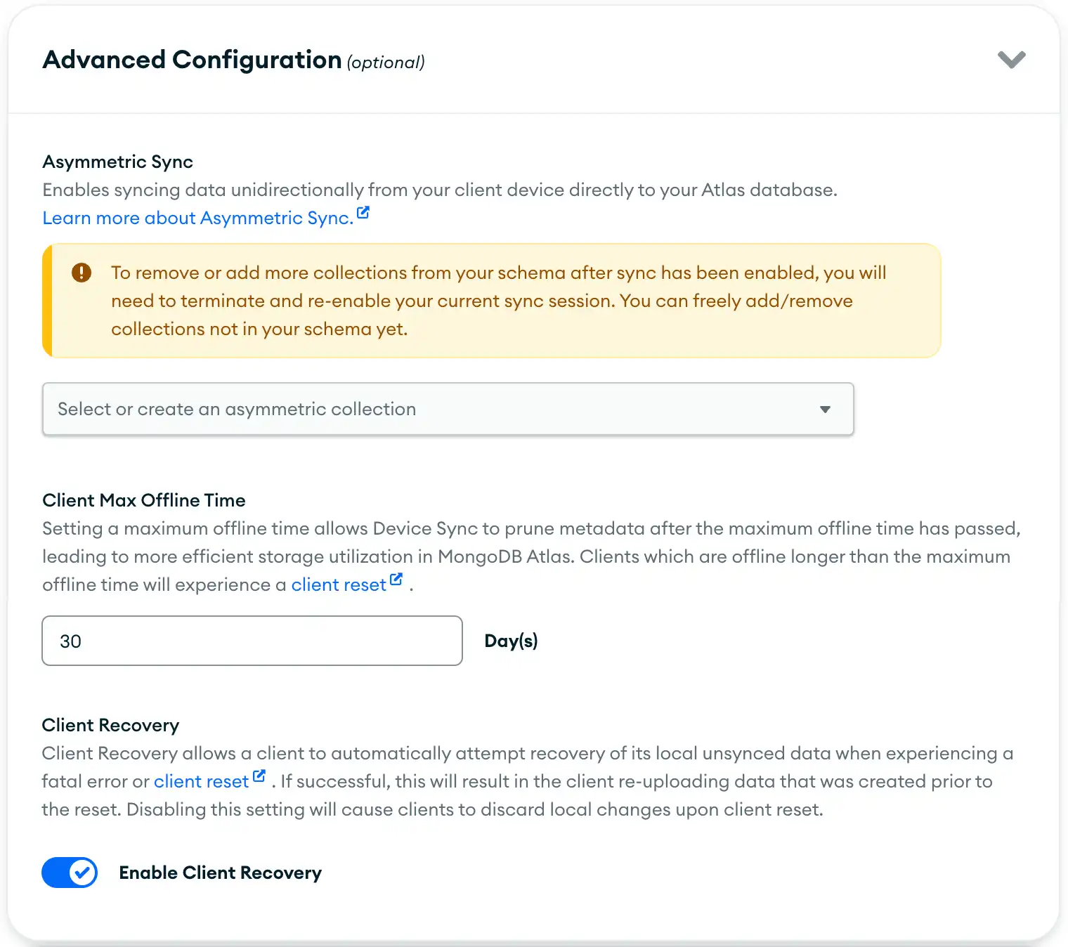The image size is (1068, 947).
Task: Click the checkmark icon inside the recovery toggle
Action: [x=82, y=872]
